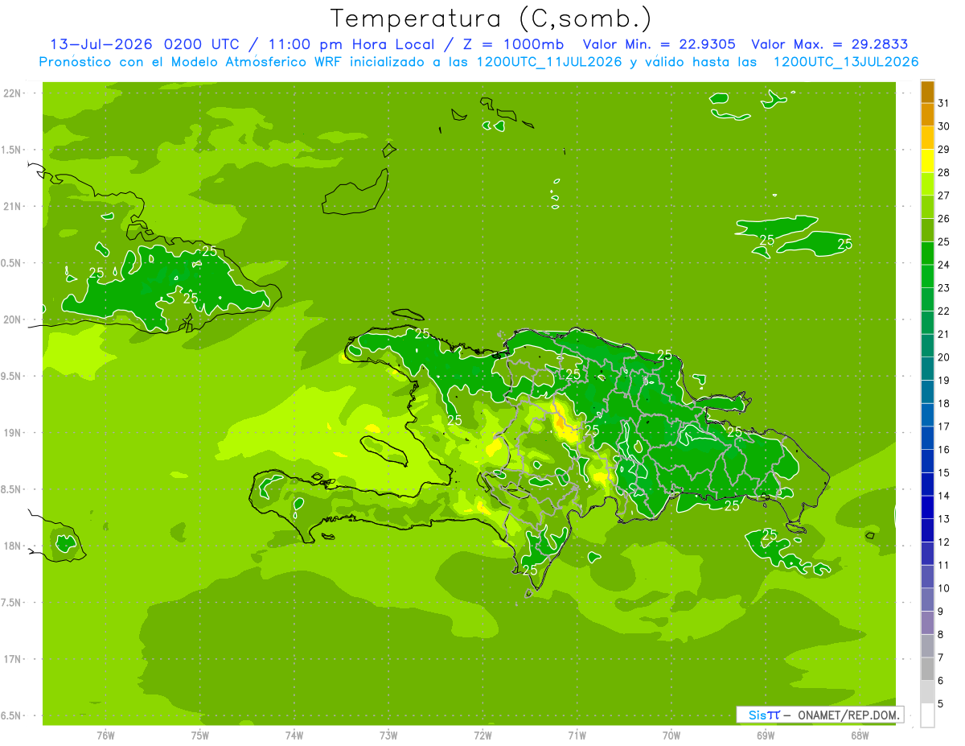Image resolution: width=965 pixels, height=746 pixels.
Task: Click the "75W" longitude axis label
Action: click(x=200, y=736)
